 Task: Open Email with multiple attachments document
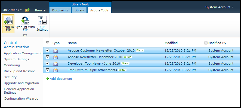92,70
